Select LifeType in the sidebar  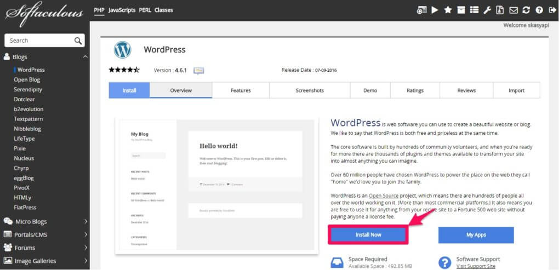tap(24, 139)
